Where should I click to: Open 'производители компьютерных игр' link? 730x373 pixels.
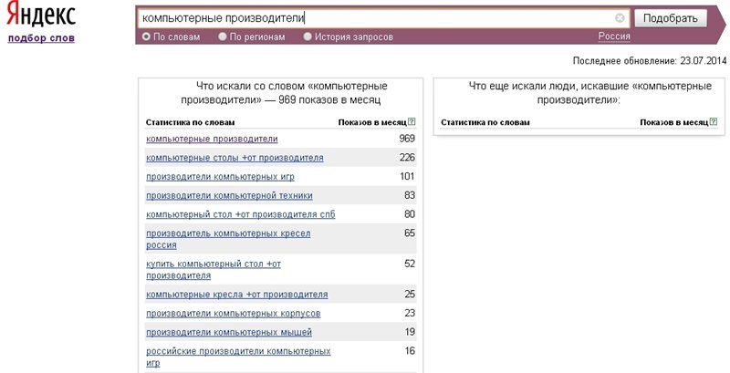click(220, 177)
